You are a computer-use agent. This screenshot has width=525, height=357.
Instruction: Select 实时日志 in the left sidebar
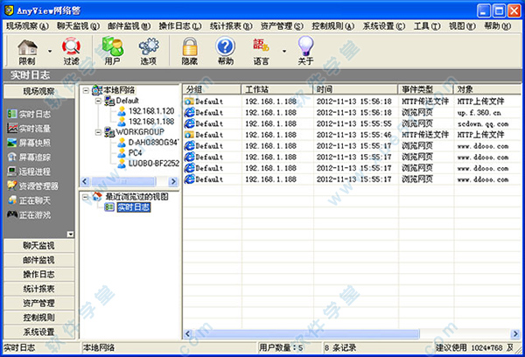(29, 115)
